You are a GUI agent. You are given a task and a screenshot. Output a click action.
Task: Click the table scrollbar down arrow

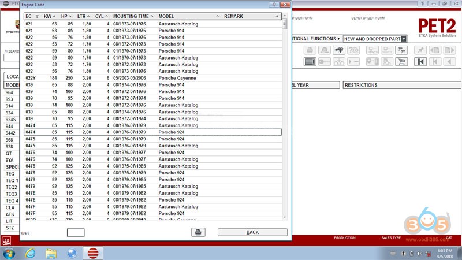point(284,217)
